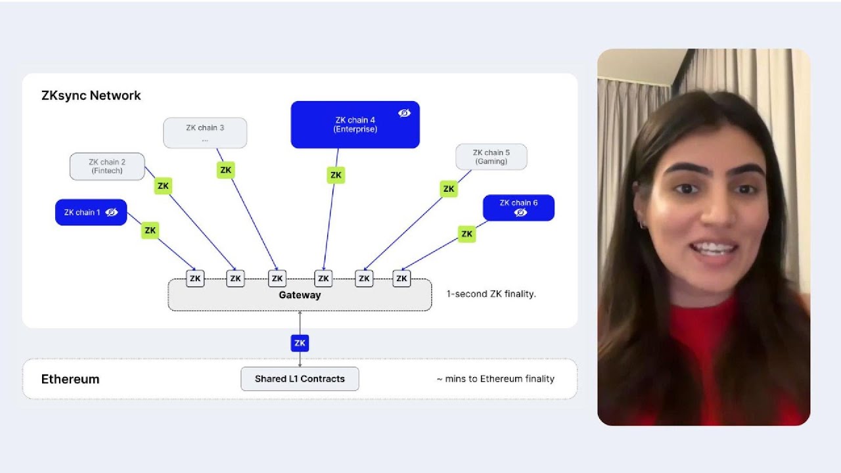Toggle the crossed-eye icon on ZK chain 4 (Enterprise)

[x=404, y=113]
